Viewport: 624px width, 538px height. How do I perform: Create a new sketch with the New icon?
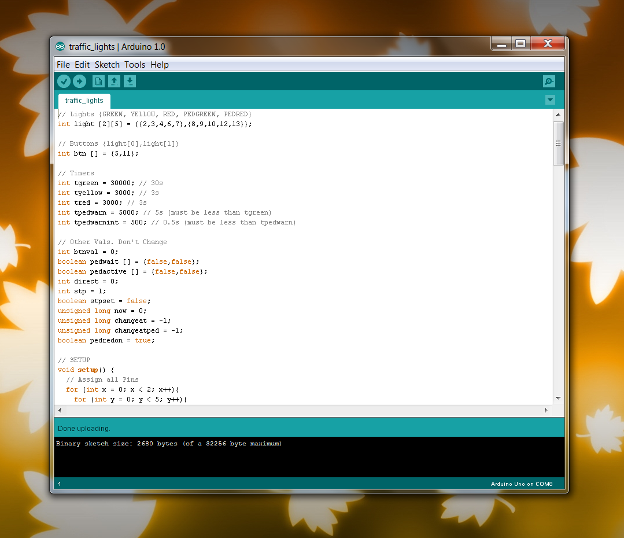point(98,81)
